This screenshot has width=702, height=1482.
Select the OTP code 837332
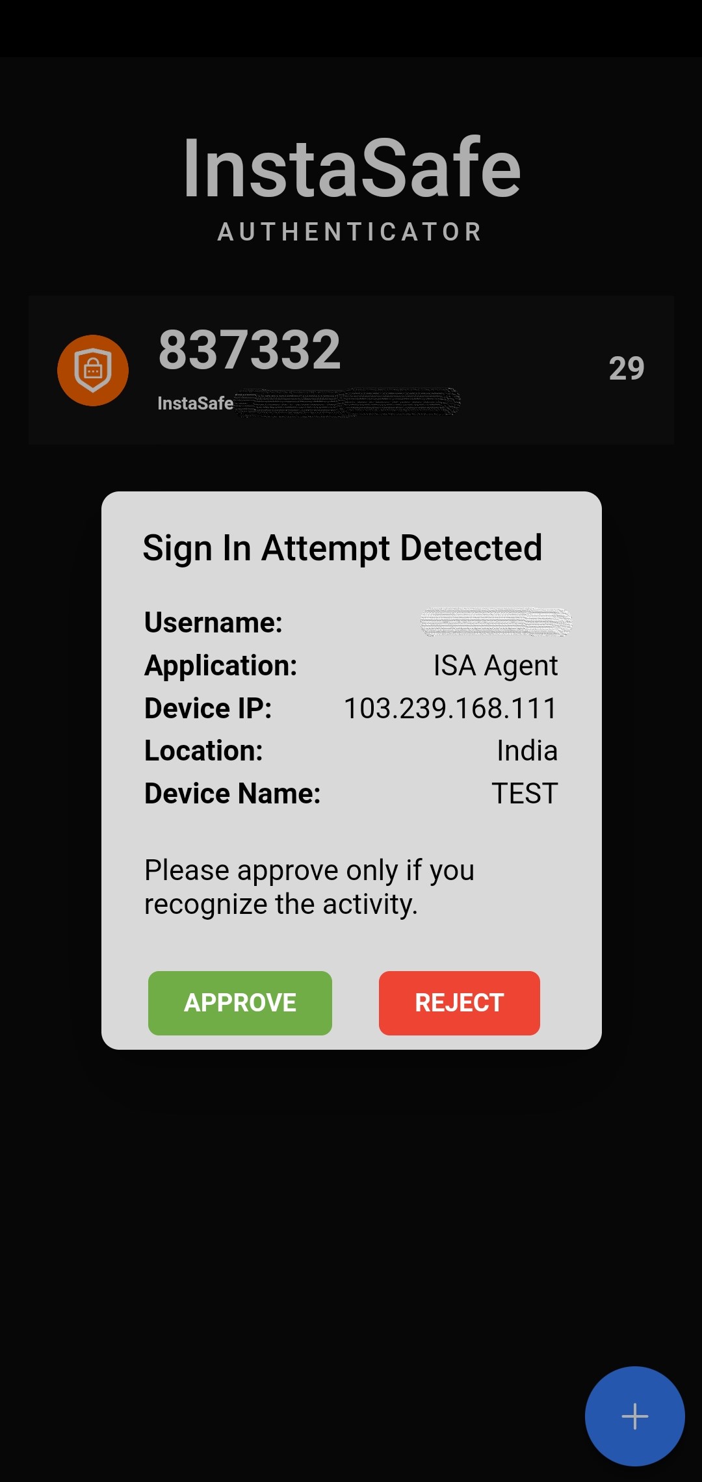tap(250, 350)
